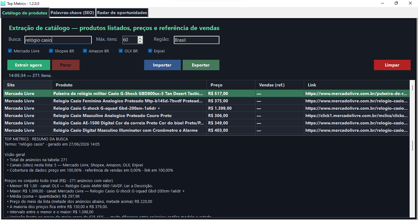Viewport: 418px width, 220px height.
Task: Click the Busca search field
Action: pyautogui.click(x=58, y=40)
